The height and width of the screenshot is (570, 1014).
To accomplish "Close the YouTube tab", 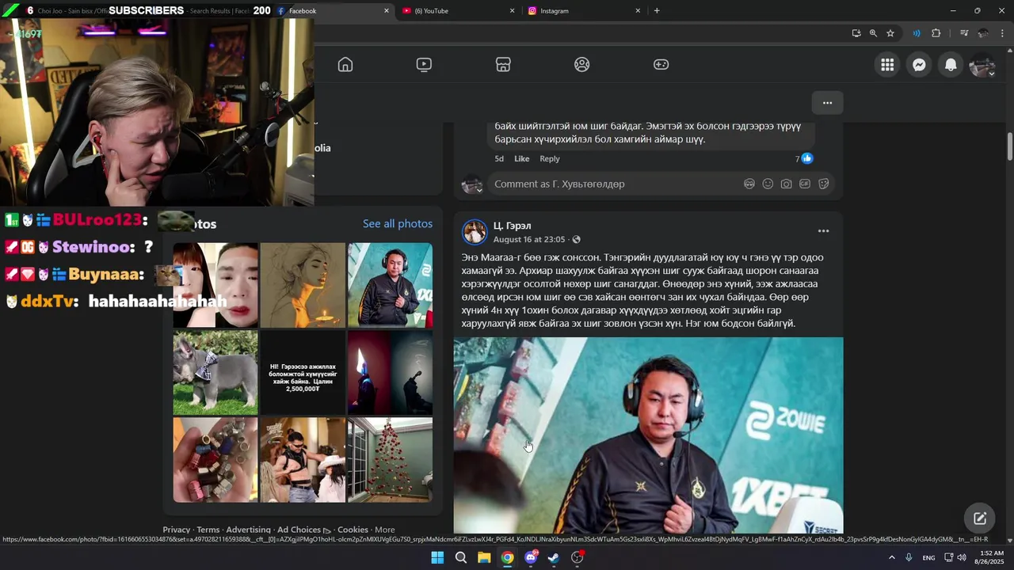I will [512, 11].
